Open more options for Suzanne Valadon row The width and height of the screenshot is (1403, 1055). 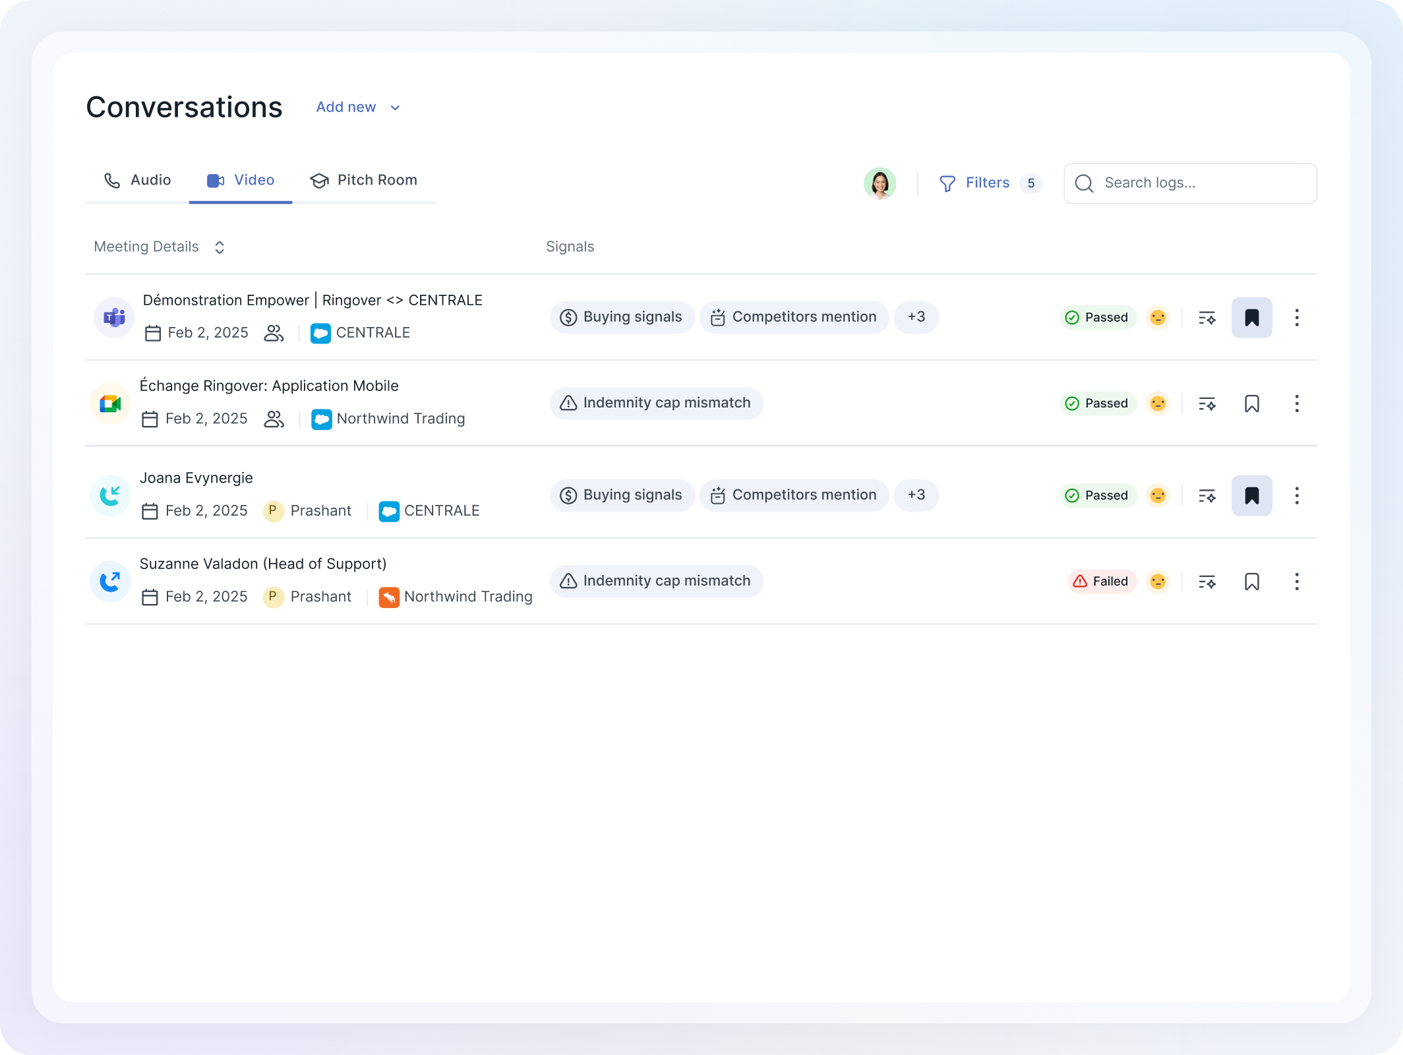pyautogui.click(x=1297, y=581)
